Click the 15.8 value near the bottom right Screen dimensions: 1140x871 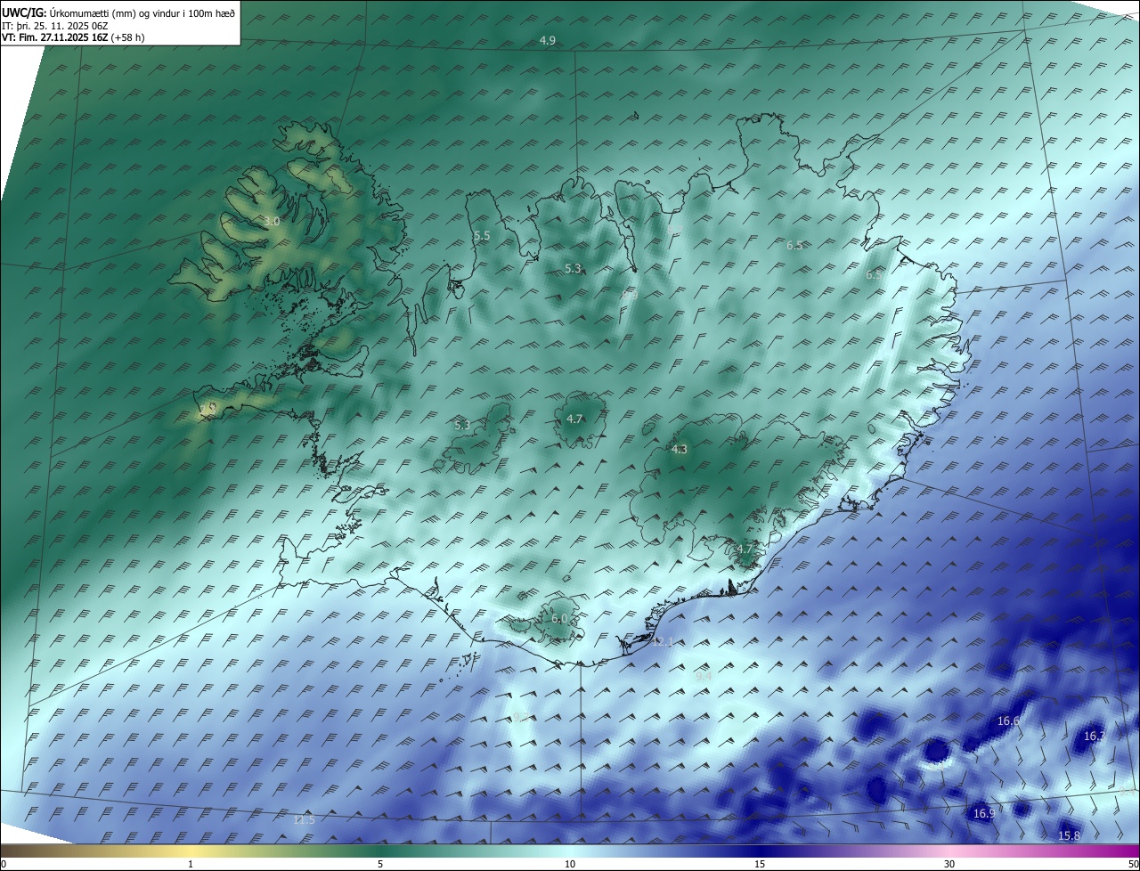click(1070, 835)
